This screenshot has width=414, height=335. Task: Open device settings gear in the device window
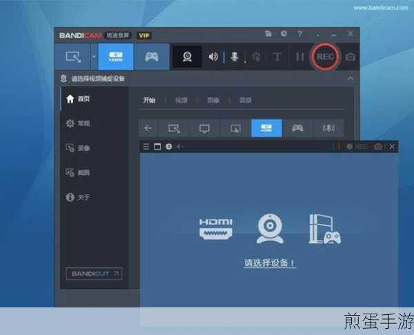[x=169, y=146]
